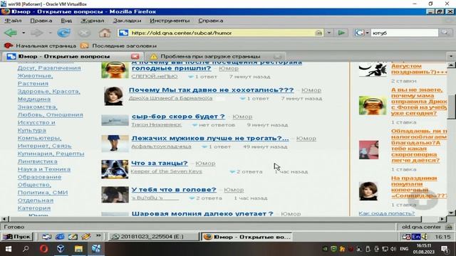Open question Что за танцы?
This screenshot has width=456, height=256.
[x=160, y=163]
